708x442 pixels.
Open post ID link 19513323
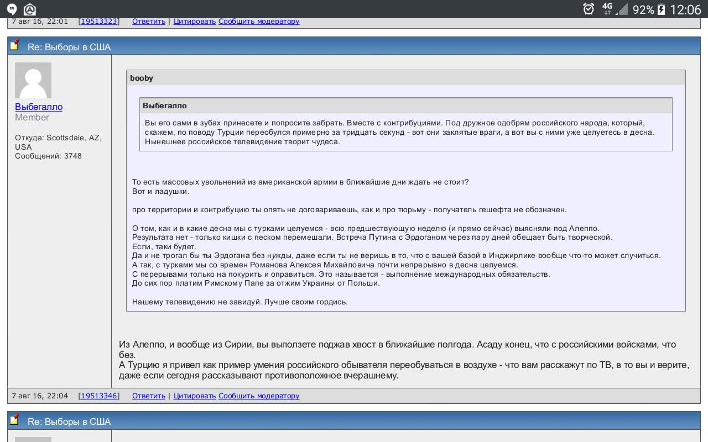(x=99, y=21)
